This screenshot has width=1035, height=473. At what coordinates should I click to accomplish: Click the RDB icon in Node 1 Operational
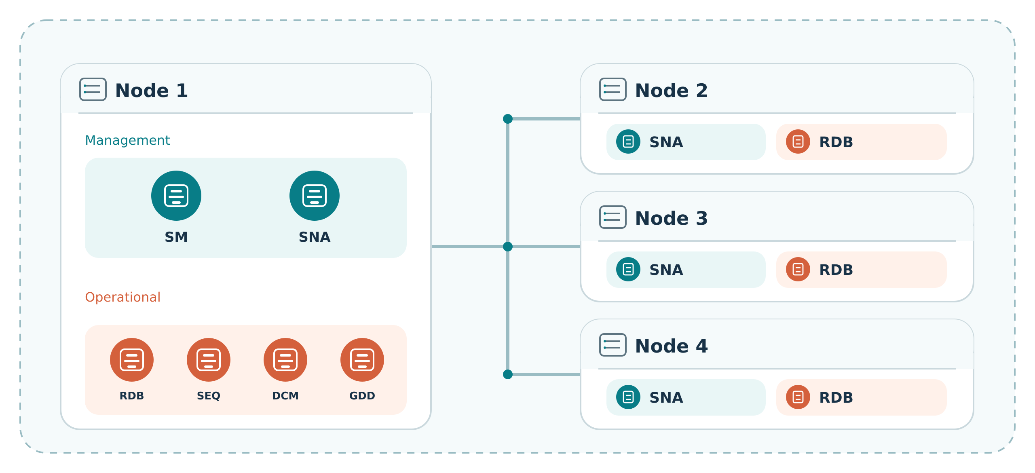coord(132,360)
